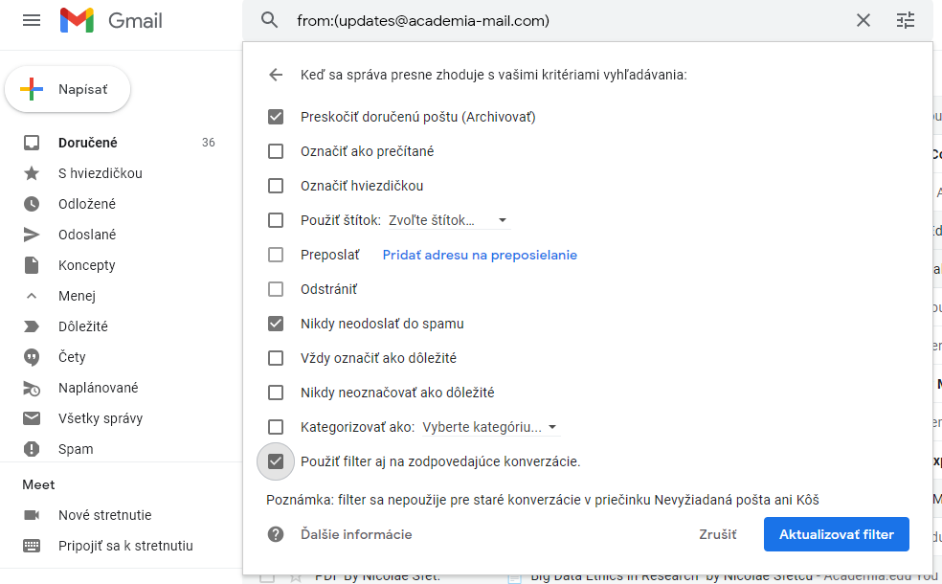Click the Aktualizovať filter button

(x=836, y=534)
